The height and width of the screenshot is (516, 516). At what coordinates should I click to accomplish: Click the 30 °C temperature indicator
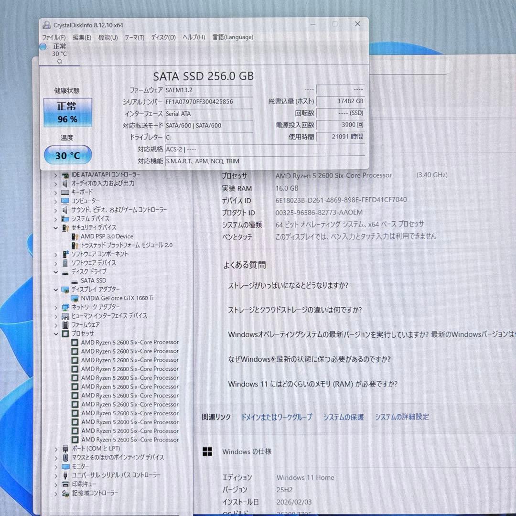coord(67,154)
